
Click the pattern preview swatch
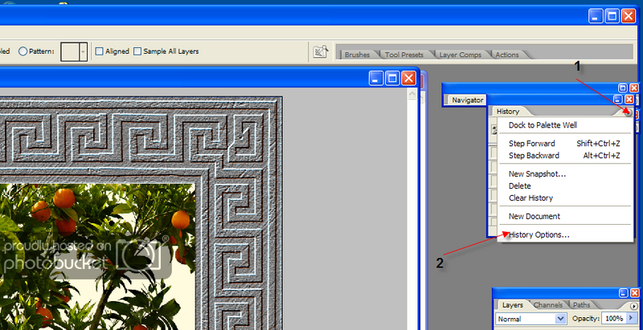click(69, 52)
